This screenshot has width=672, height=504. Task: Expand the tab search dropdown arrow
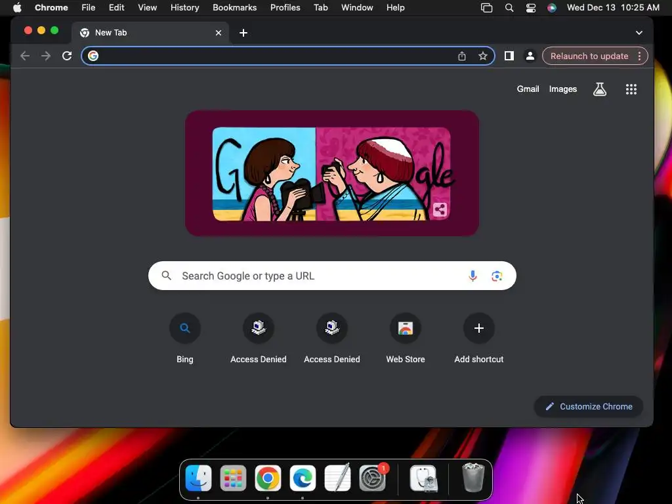[x=639, y=33]
